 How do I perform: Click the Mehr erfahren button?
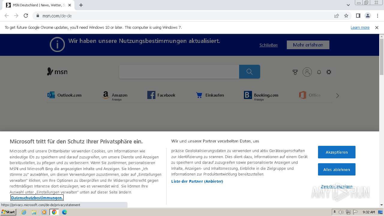click(308, 45)
